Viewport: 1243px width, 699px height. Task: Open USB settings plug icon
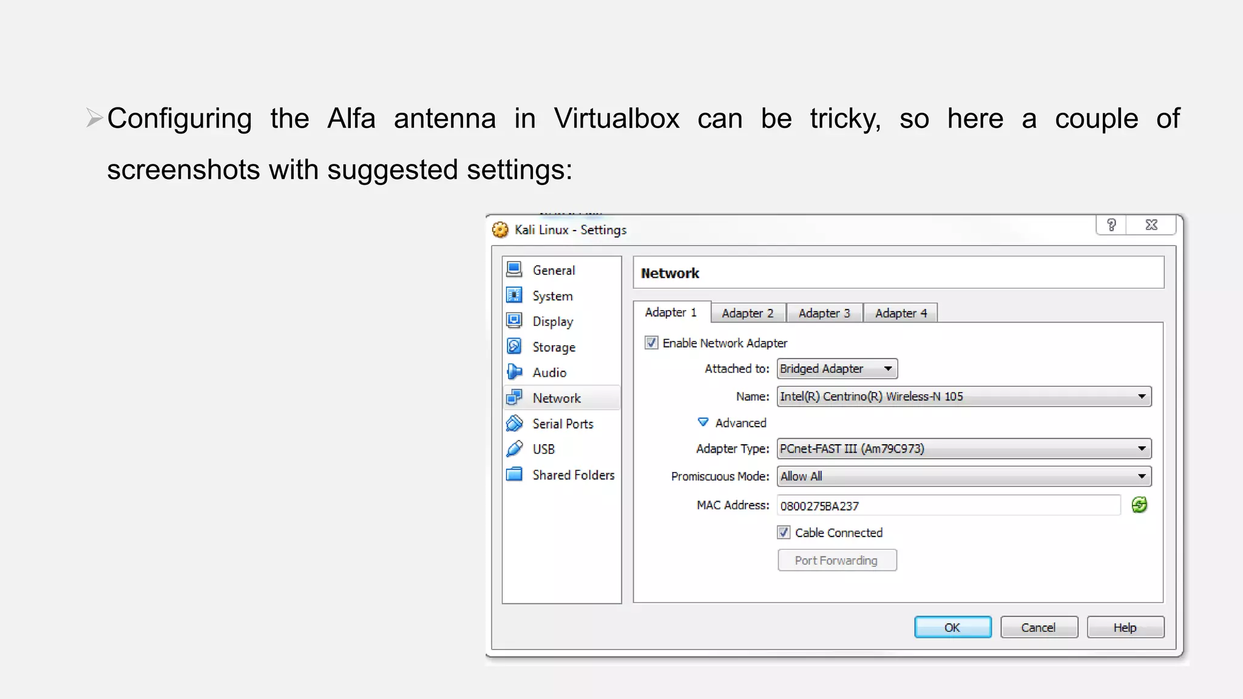tap(514, 449)
